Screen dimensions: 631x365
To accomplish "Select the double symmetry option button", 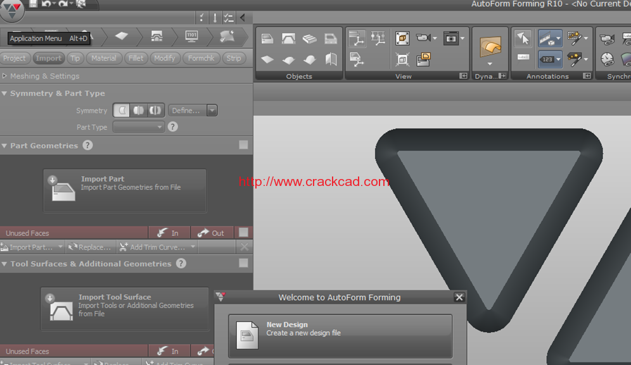I will click(155, 110).
